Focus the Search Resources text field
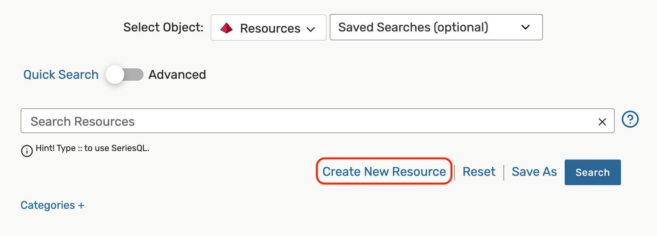The image size is (657, 236). click(306, 121)
